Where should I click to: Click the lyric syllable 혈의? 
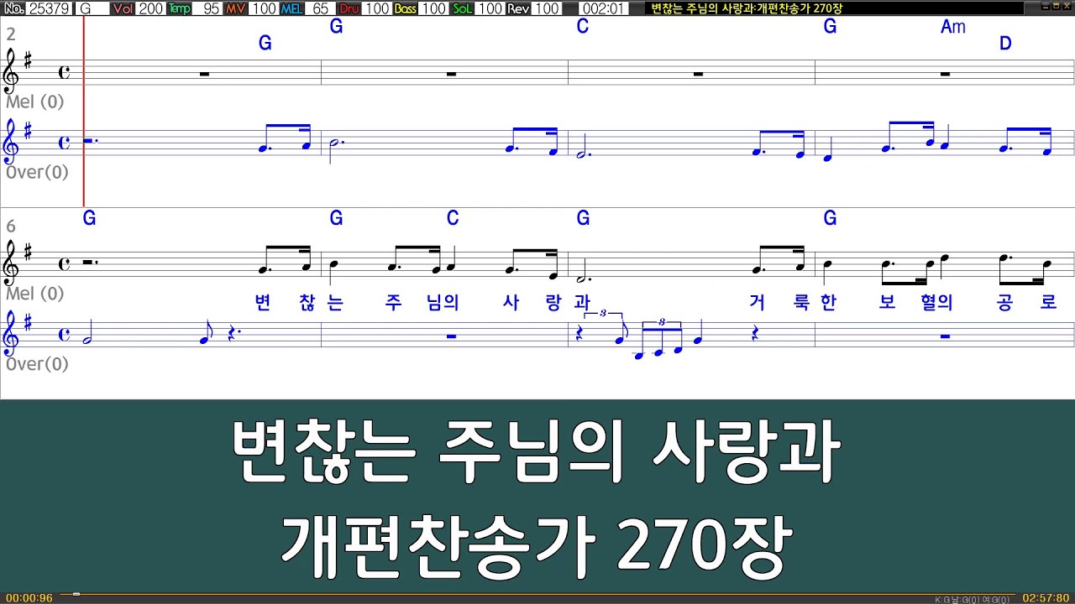click(936, 303)
